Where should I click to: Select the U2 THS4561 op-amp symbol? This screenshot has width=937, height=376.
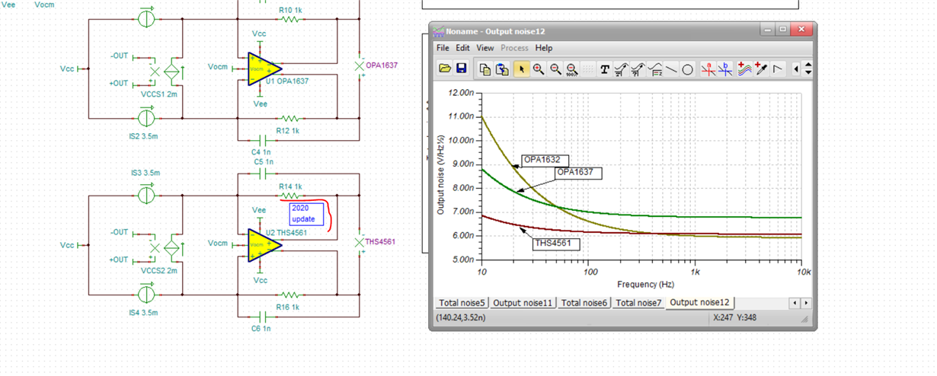point(264,244)
